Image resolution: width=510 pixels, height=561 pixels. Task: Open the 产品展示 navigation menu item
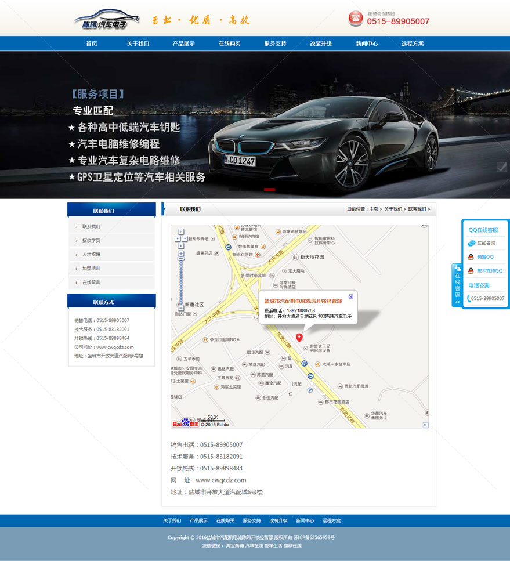point(183,44)
